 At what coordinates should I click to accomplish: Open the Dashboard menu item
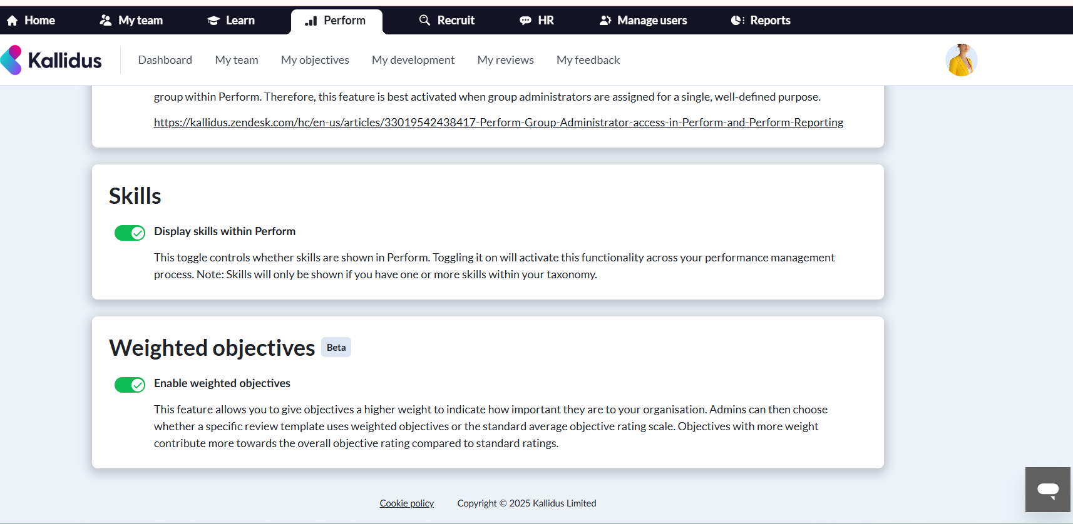(165, 60)
